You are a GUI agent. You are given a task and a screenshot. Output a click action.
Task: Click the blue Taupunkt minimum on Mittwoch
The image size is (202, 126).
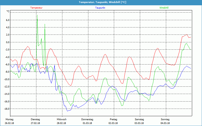67,111
